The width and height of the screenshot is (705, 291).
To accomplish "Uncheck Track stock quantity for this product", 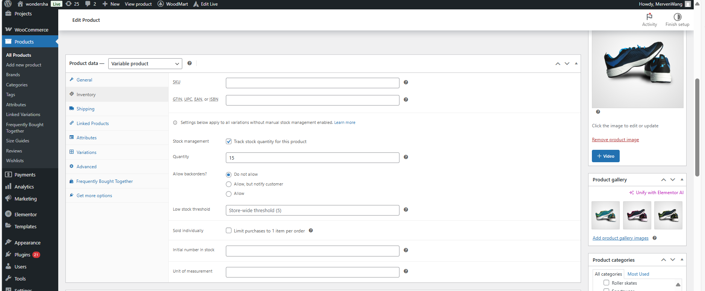I will coord(228,142).
